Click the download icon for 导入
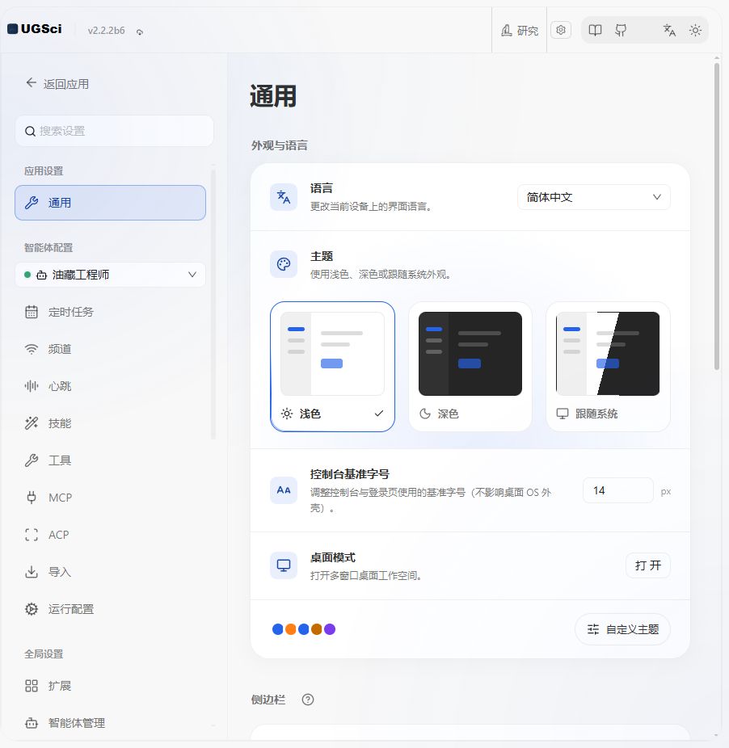 click(32, 572)
